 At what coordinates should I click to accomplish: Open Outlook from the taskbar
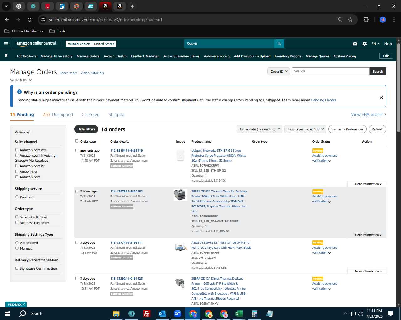coord(162,314)
